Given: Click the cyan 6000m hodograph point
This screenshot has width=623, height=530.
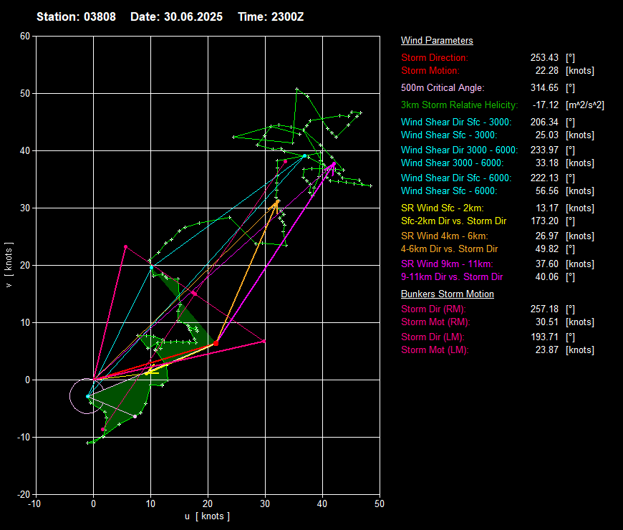Looking at the screenshot, I should 304,155.
